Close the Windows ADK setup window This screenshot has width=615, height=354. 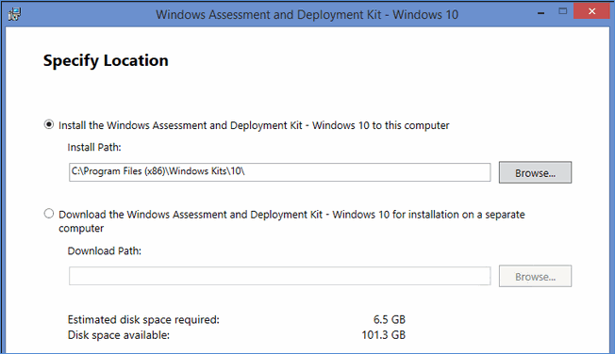pyautogui.click(x=591, y=11)
